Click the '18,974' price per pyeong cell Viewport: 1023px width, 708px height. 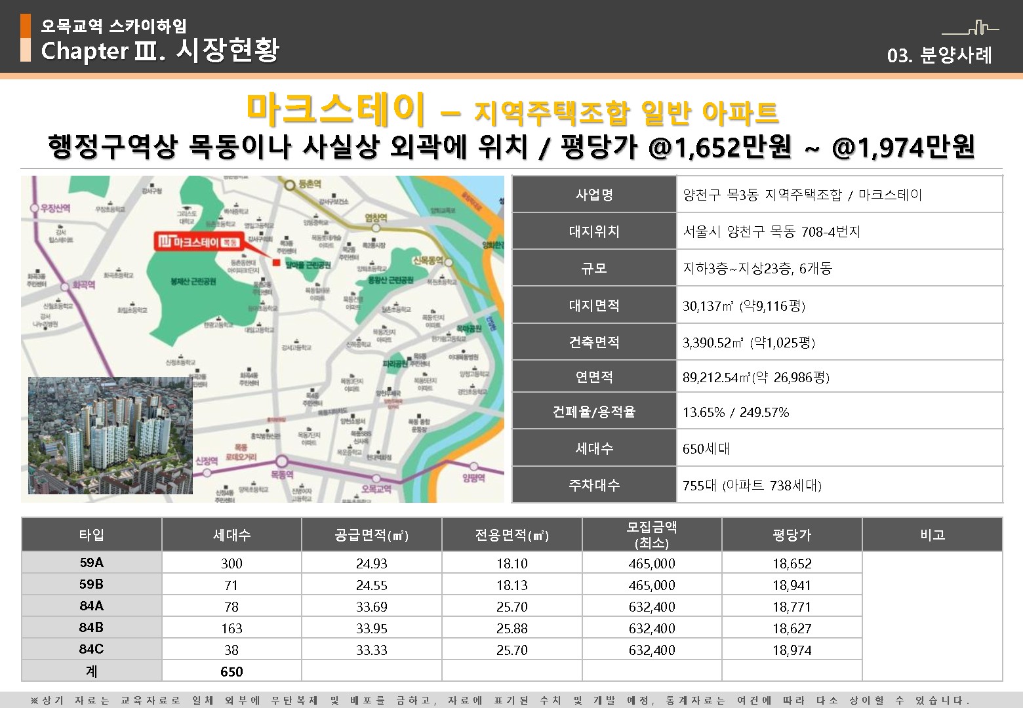pyautogui.click(x=792, y=650)
